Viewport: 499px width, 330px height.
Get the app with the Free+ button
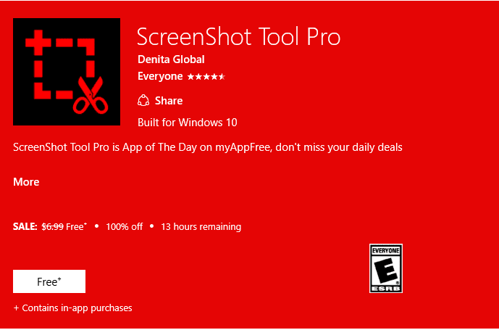(x=49, y=281)
